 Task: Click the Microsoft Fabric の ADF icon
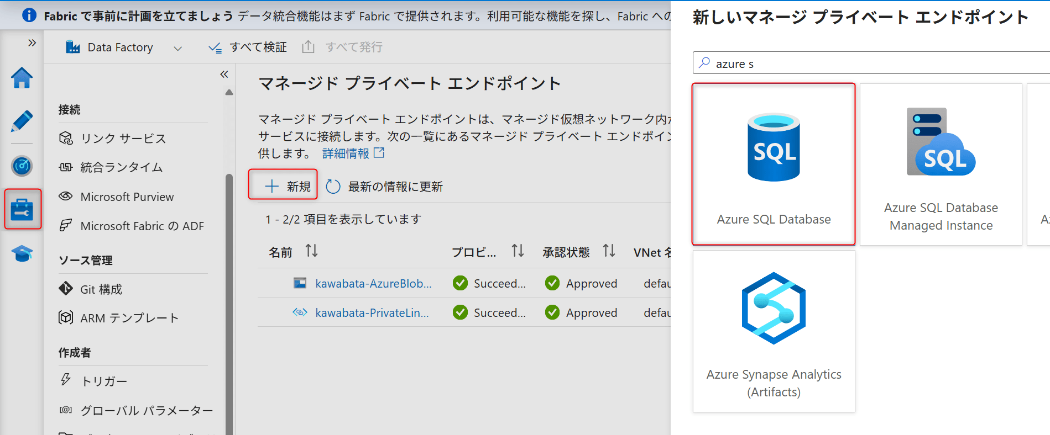[66, 225]
